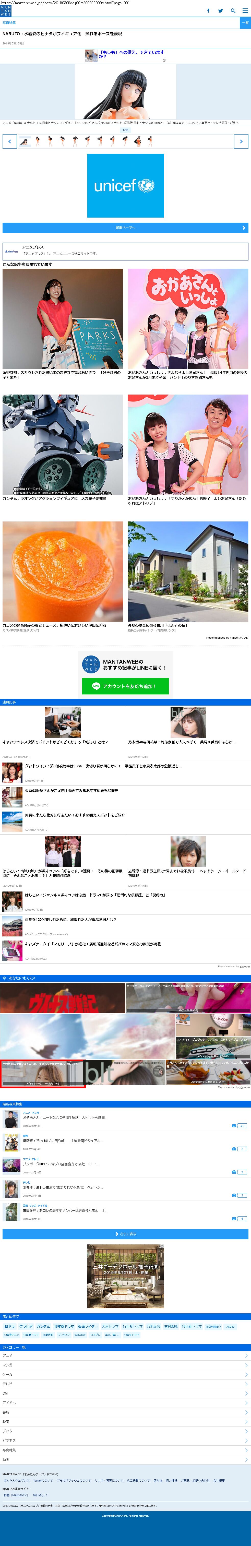The height and width of the screenshot is (1546, 251).
Task: Click camera icon on 志尊淳 photo row
Action: coord(234,1196)
